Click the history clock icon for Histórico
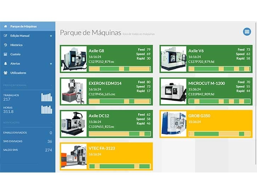The width and height of the screenshot is (257, 193). [5, 45]
